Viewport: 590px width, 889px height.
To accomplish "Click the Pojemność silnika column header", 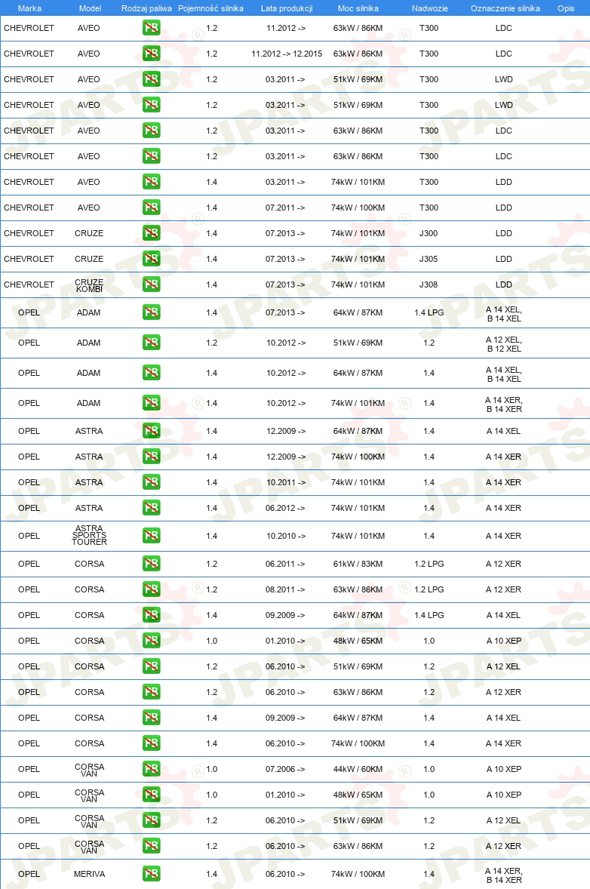I will point(210,8).
